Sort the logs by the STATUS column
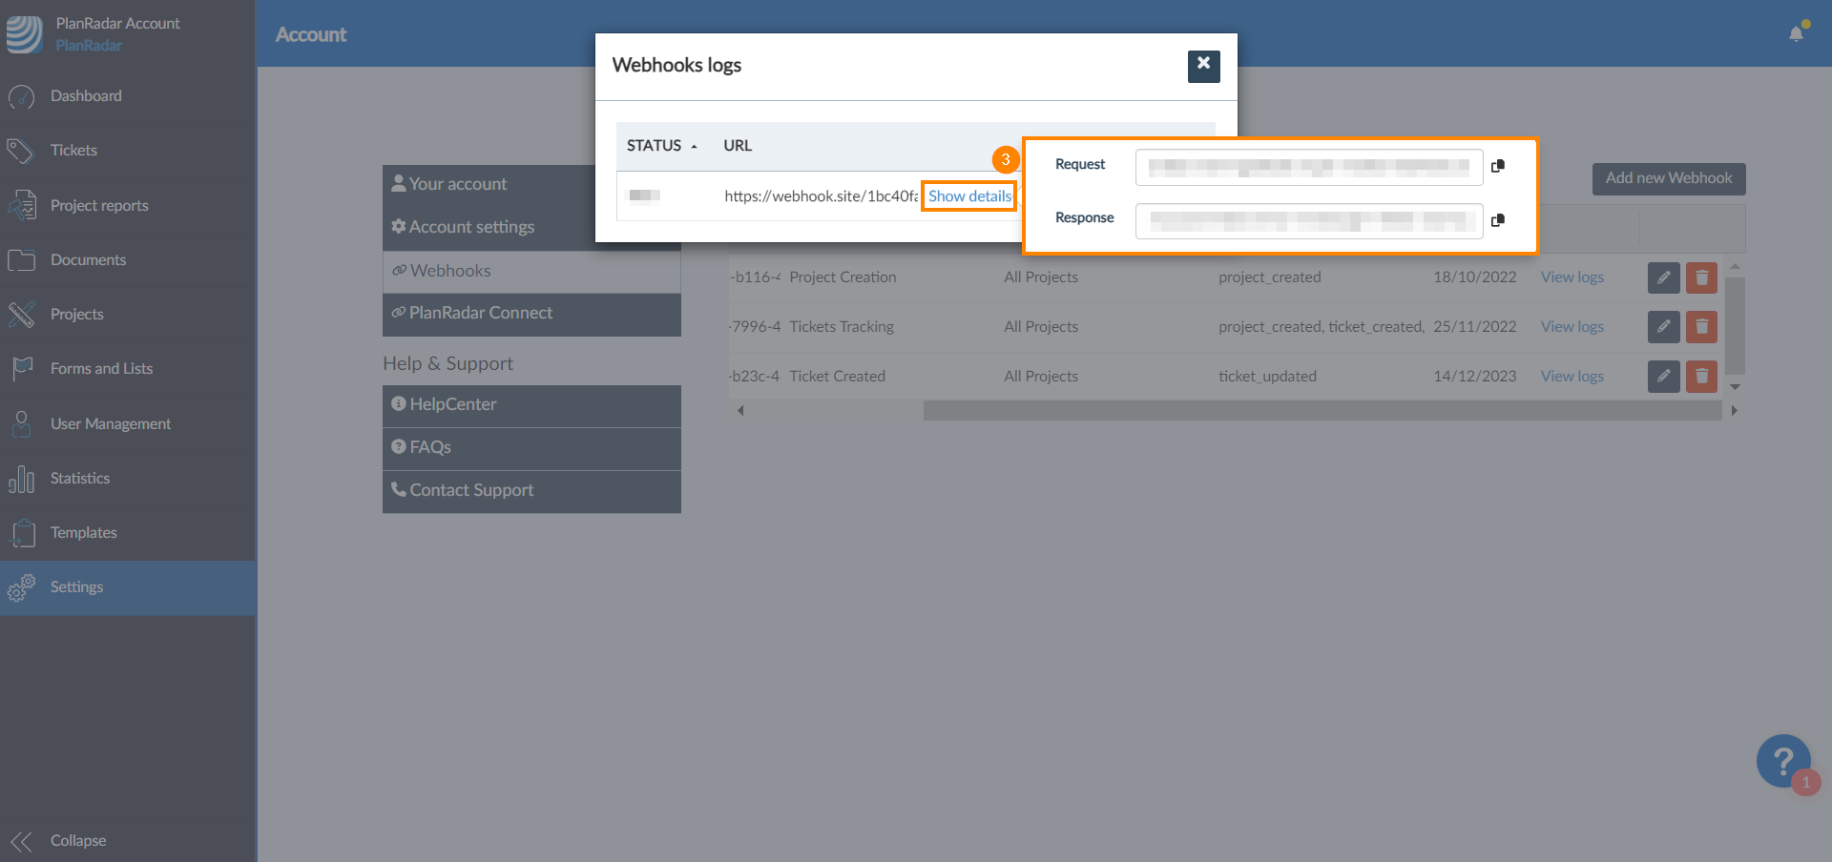 (x=661, y=146)
